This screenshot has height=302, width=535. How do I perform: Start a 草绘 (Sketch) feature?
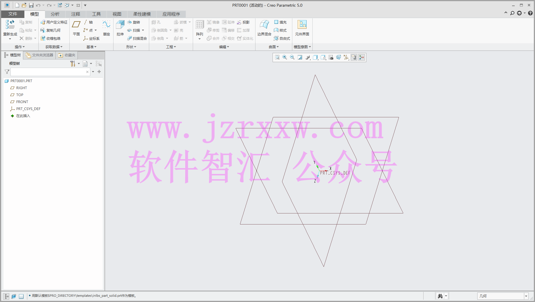[x=107, y=28]
